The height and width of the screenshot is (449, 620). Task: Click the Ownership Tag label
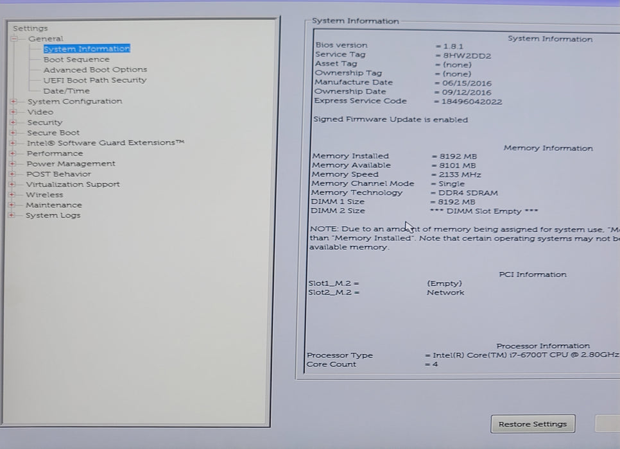(x=348, y=73)
